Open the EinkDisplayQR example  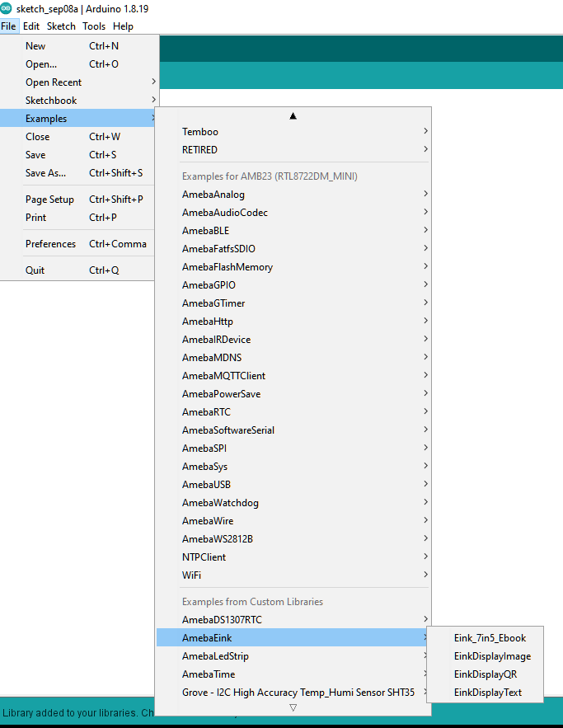(x=485, y=674)
